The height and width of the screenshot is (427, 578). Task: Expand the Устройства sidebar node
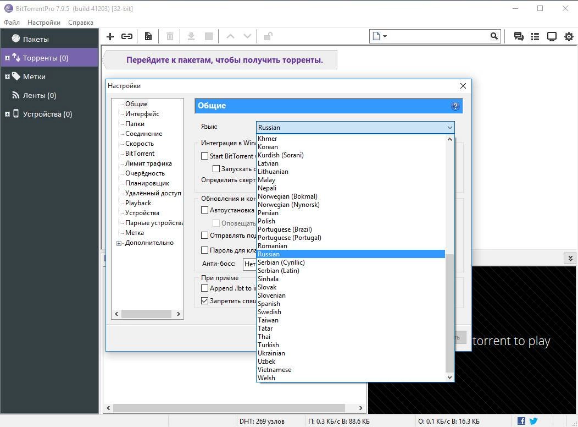click(x=7, y=114)
